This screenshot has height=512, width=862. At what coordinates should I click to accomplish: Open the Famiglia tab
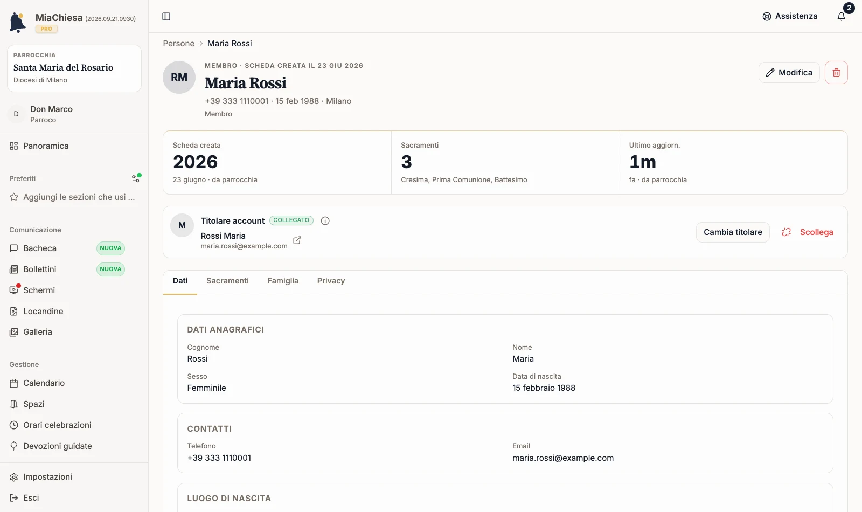[x=283, y=281]
